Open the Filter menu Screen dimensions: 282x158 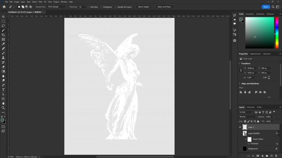coord(40,2)
